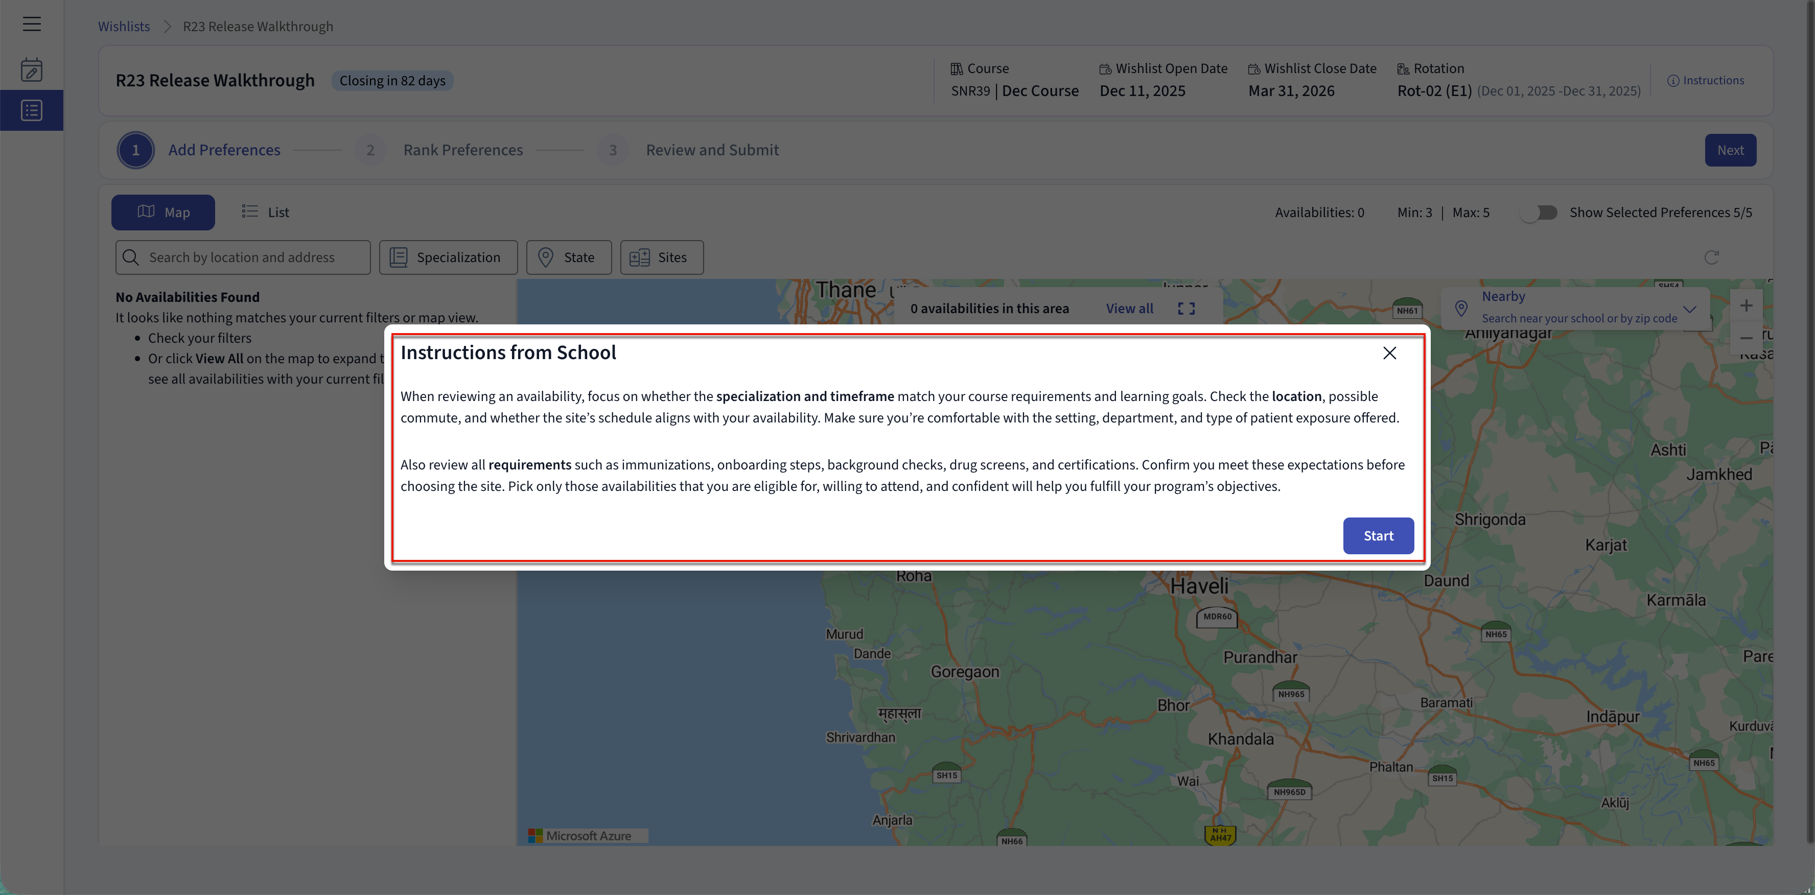Screen dimensions: 1815x895
Task: Open the hamburger menu icon
Action: [32, 24]
